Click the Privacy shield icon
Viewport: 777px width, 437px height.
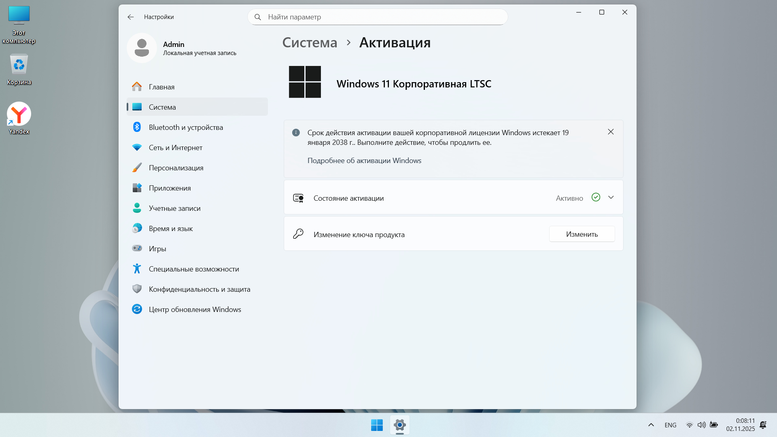[137, 289]
